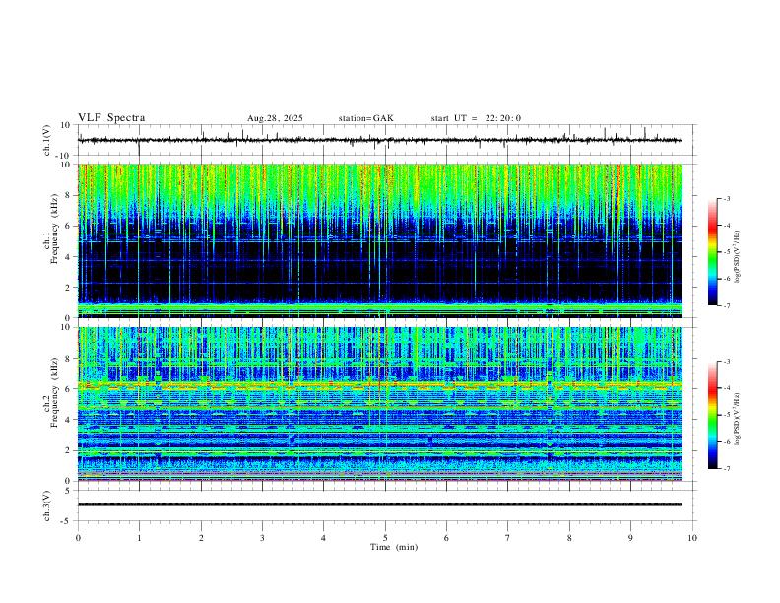Click time axis tick label "10" at the end
780x603 pixels.
692,538
